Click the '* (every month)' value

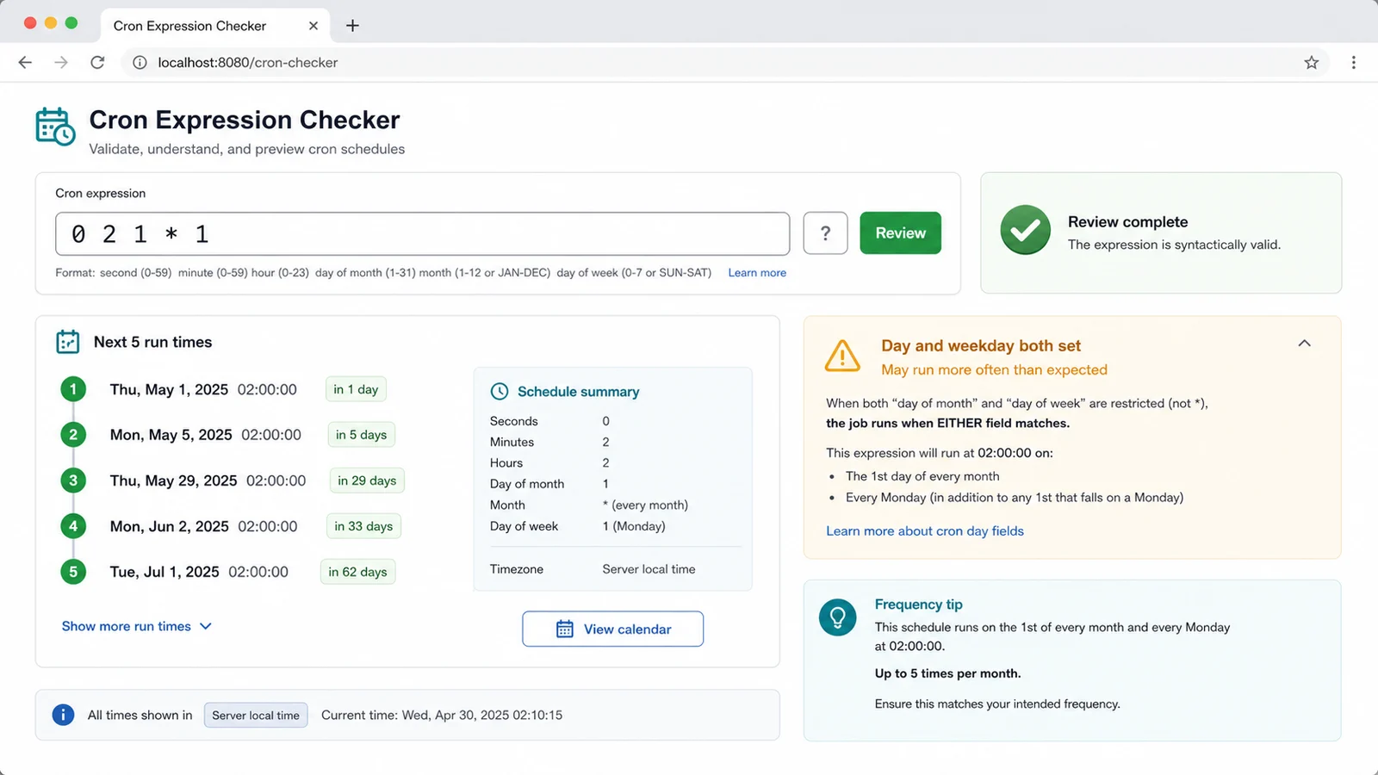point(645,505)
